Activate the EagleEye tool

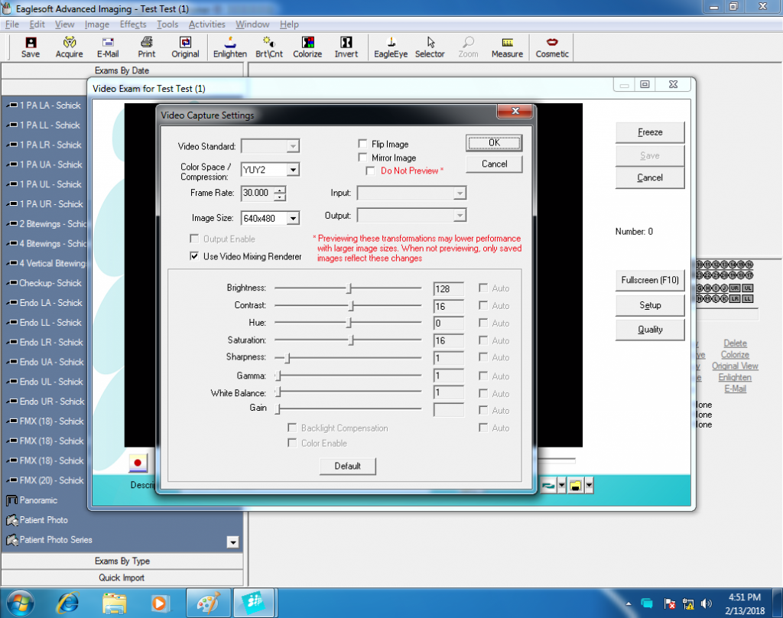pos(390,47)
